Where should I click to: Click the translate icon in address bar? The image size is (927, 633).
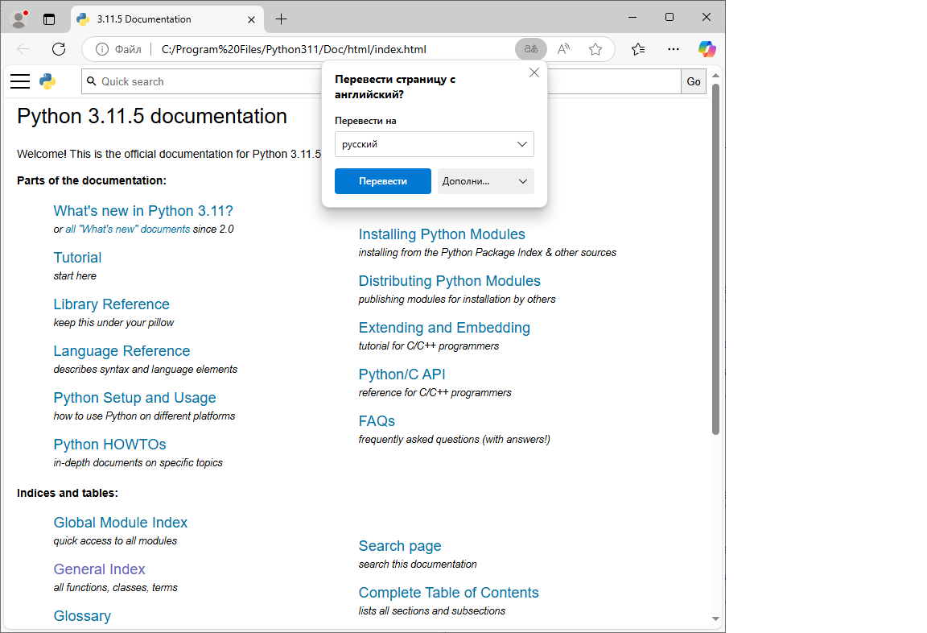click(530, 49)
